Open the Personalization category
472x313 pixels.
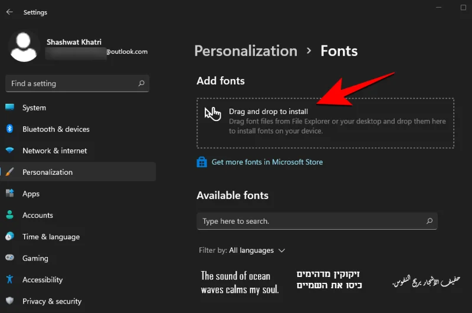pyautogui.click(x=78, y=172)
